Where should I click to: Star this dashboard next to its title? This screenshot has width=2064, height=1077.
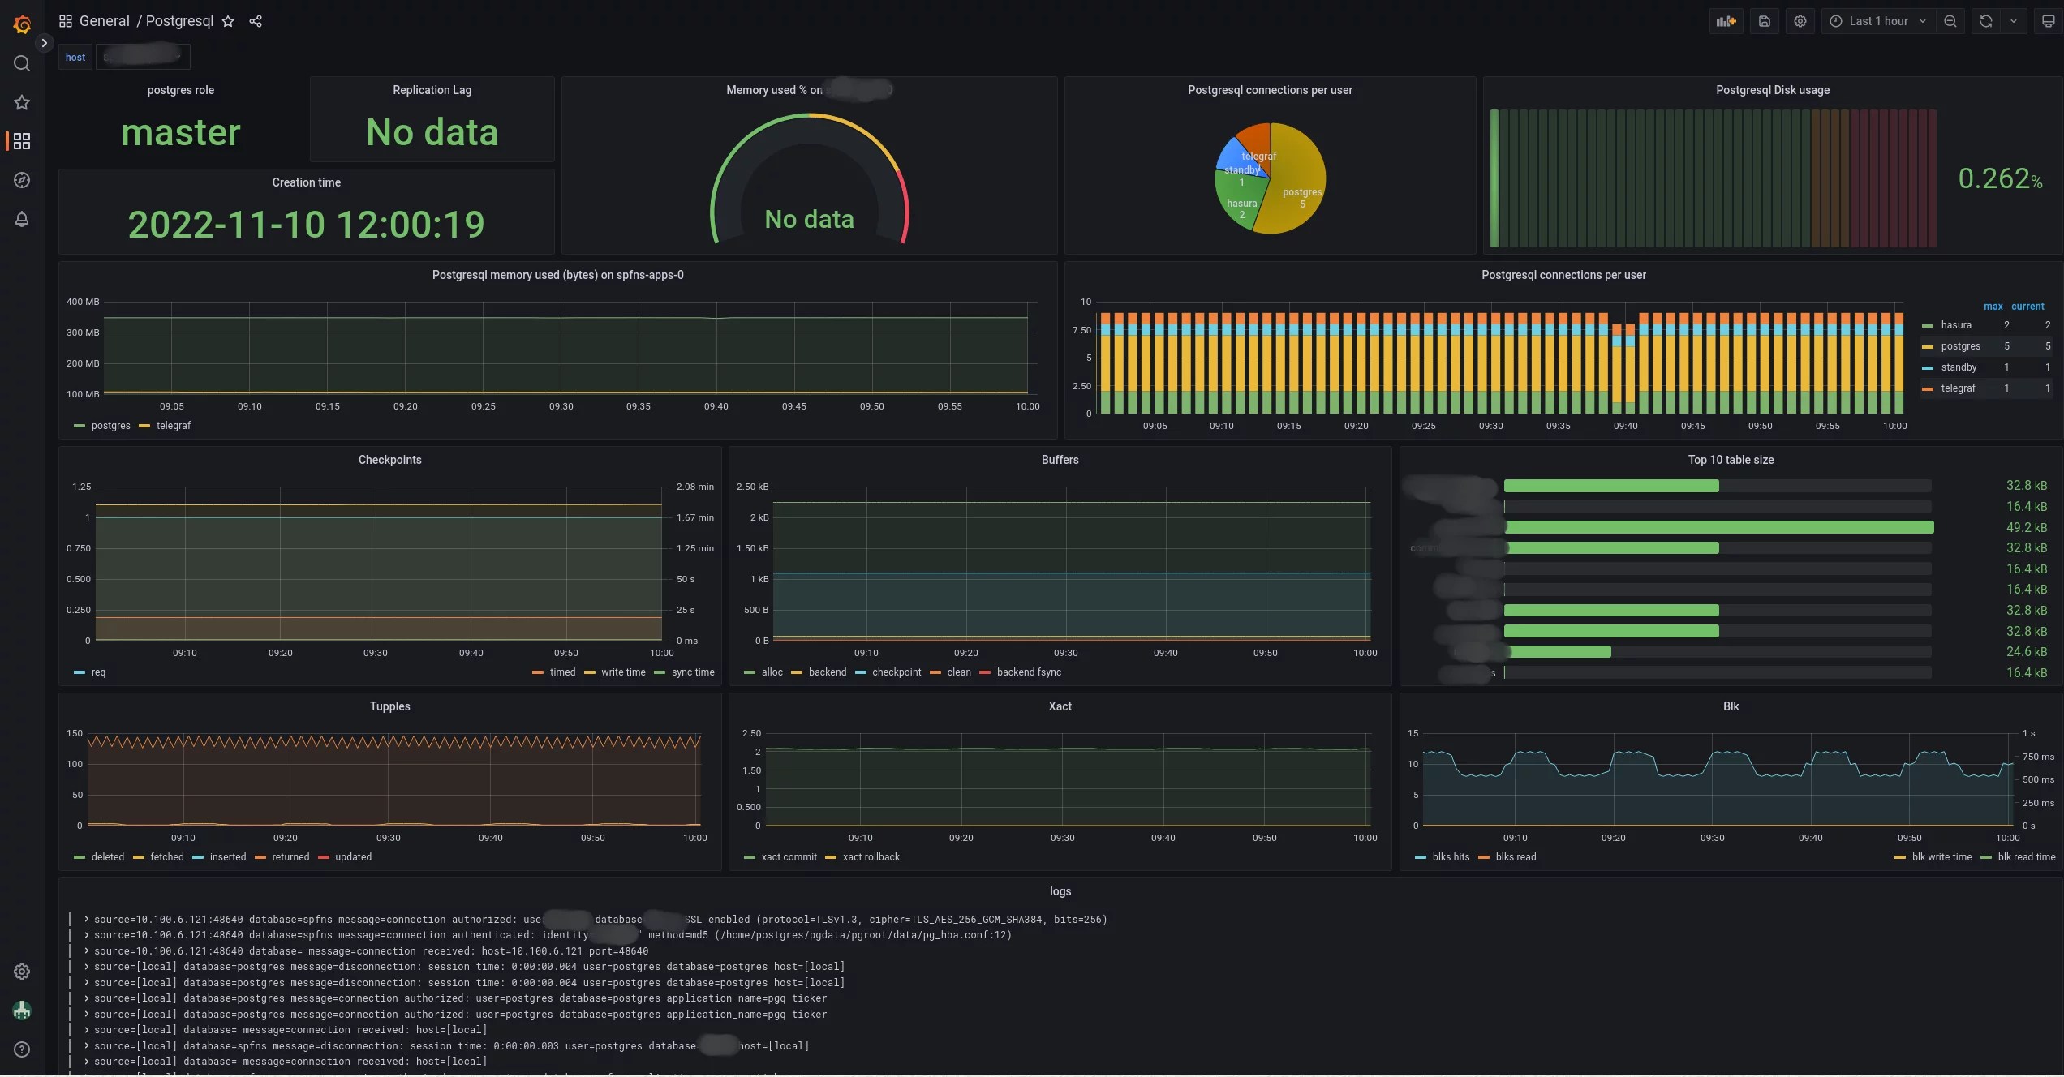[228, 21]
